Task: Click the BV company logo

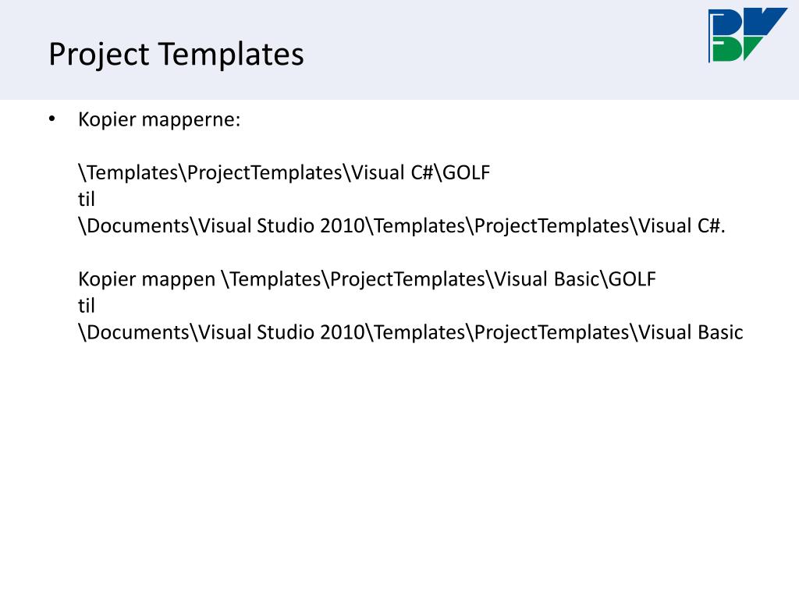Action: [x=748, y=34]
